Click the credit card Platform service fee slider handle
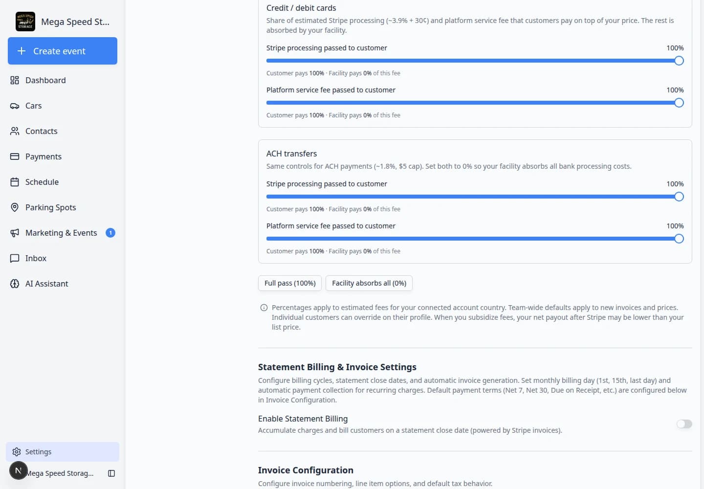The image size is (704, 489). click(679, 103)
